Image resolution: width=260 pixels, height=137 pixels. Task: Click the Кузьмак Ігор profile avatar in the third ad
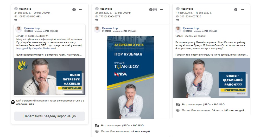point(178,29)
